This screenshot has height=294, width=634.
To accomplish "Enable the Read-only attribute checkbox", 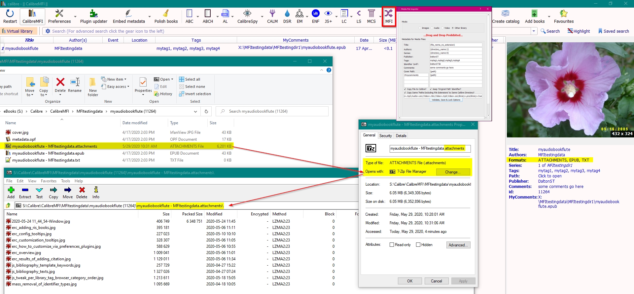I will (392, 245).
